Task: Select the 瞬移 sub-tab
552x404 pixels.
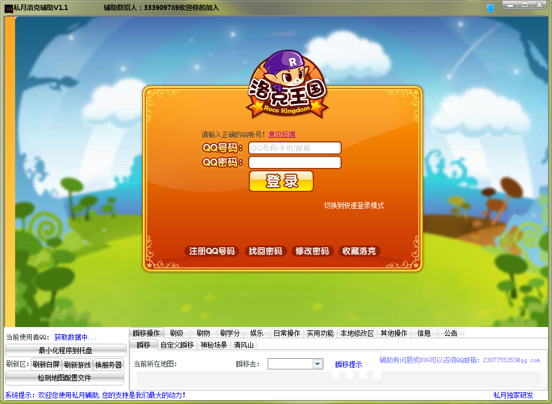Action: (144, 345)
